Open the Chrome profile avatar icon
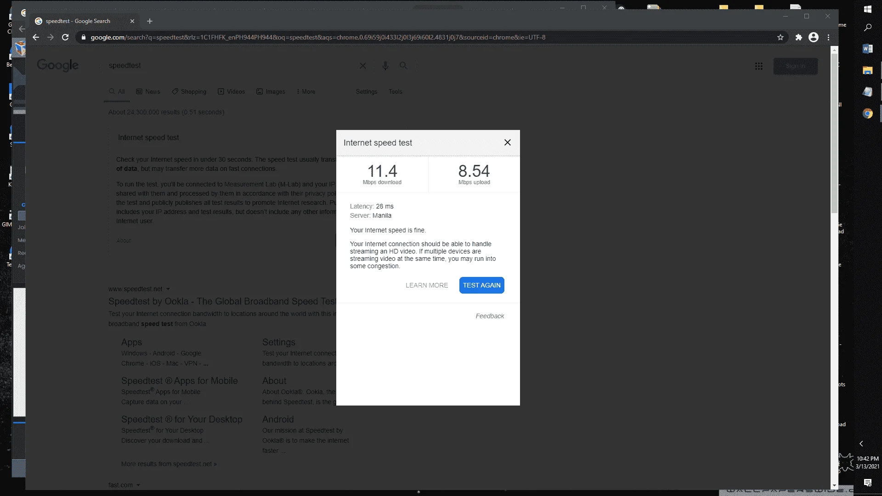This screenshot has width=882, height=496. 813,37
